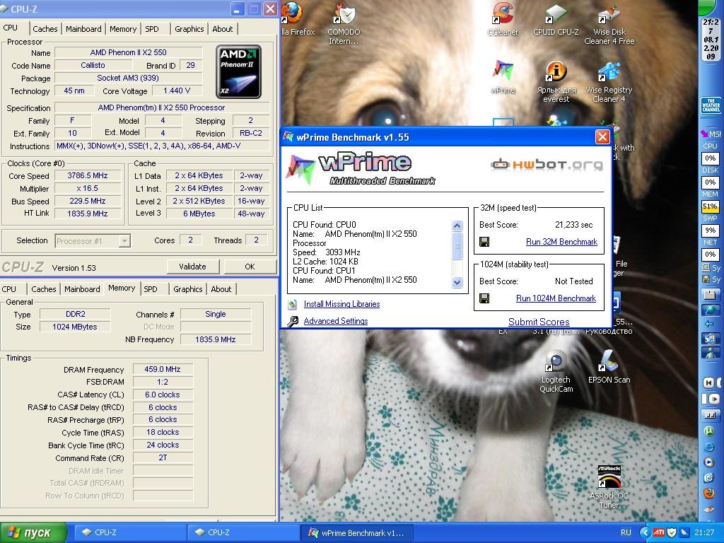Expand hidden system tray icons arrow

[x=646, y=532]
